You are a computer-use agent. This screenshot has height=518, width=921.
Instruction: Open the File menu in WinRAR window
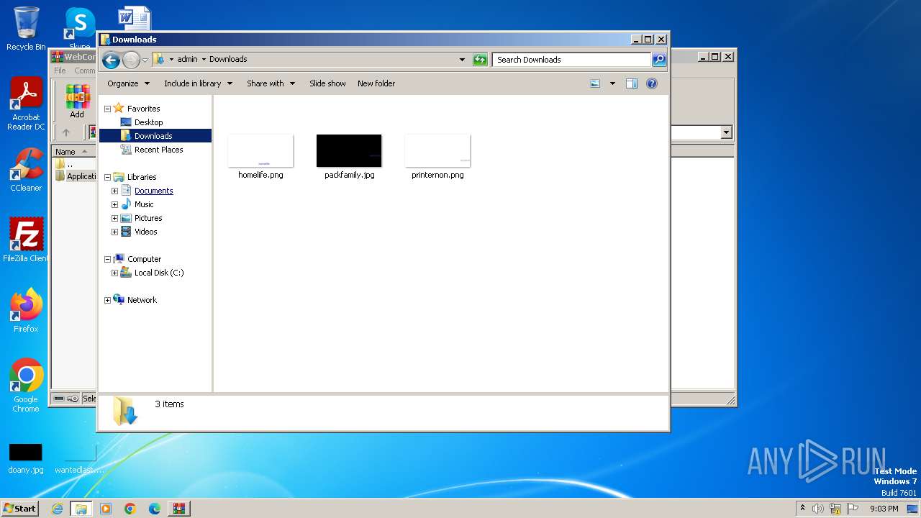tap(60, 71)
